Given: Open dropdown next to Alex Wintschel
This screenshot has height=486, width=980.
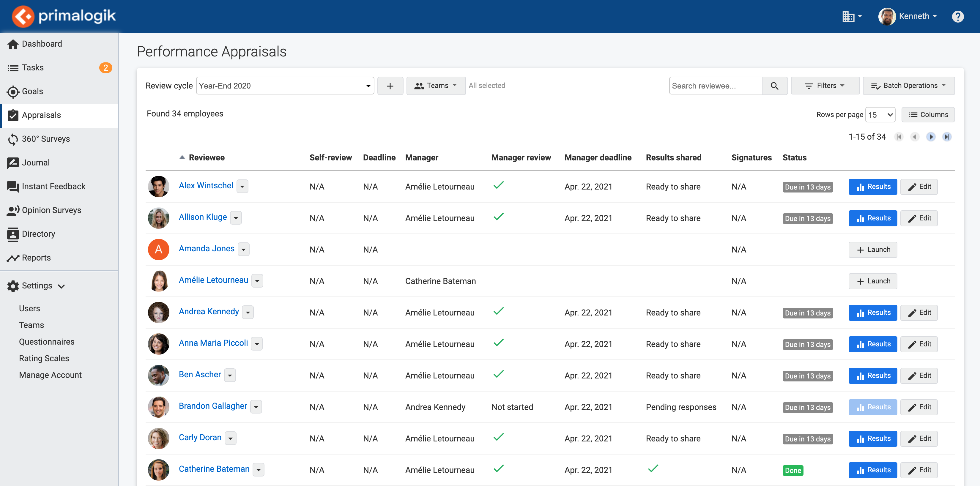Looking at the screenshot, I should tap(242, 186).
